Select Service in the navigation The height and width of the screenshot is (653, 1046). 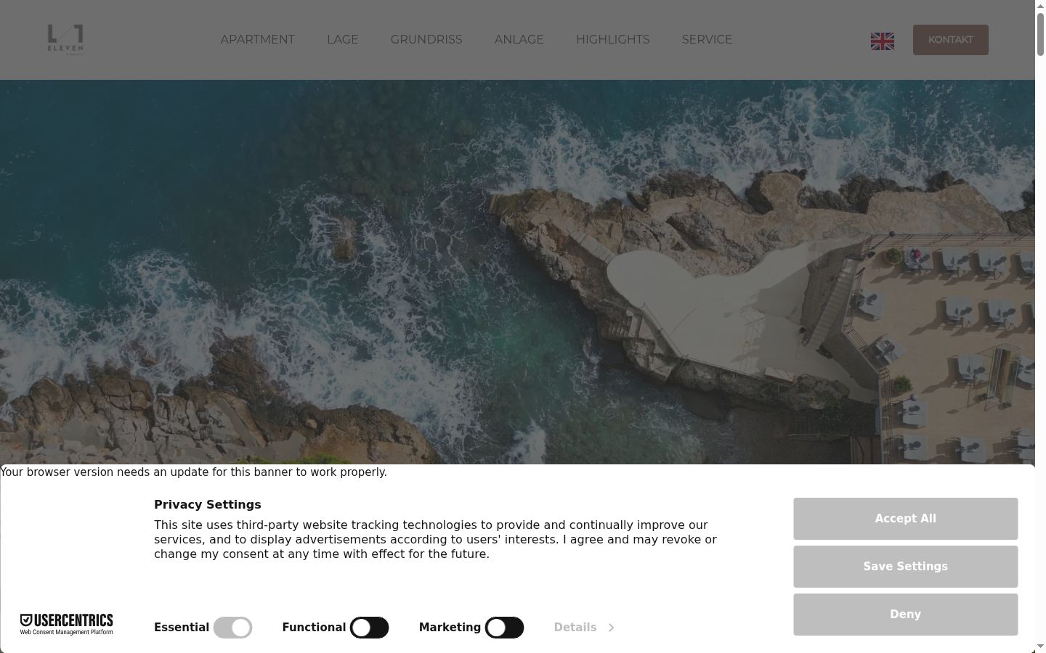pyautogui.click(x=708, y=40)
